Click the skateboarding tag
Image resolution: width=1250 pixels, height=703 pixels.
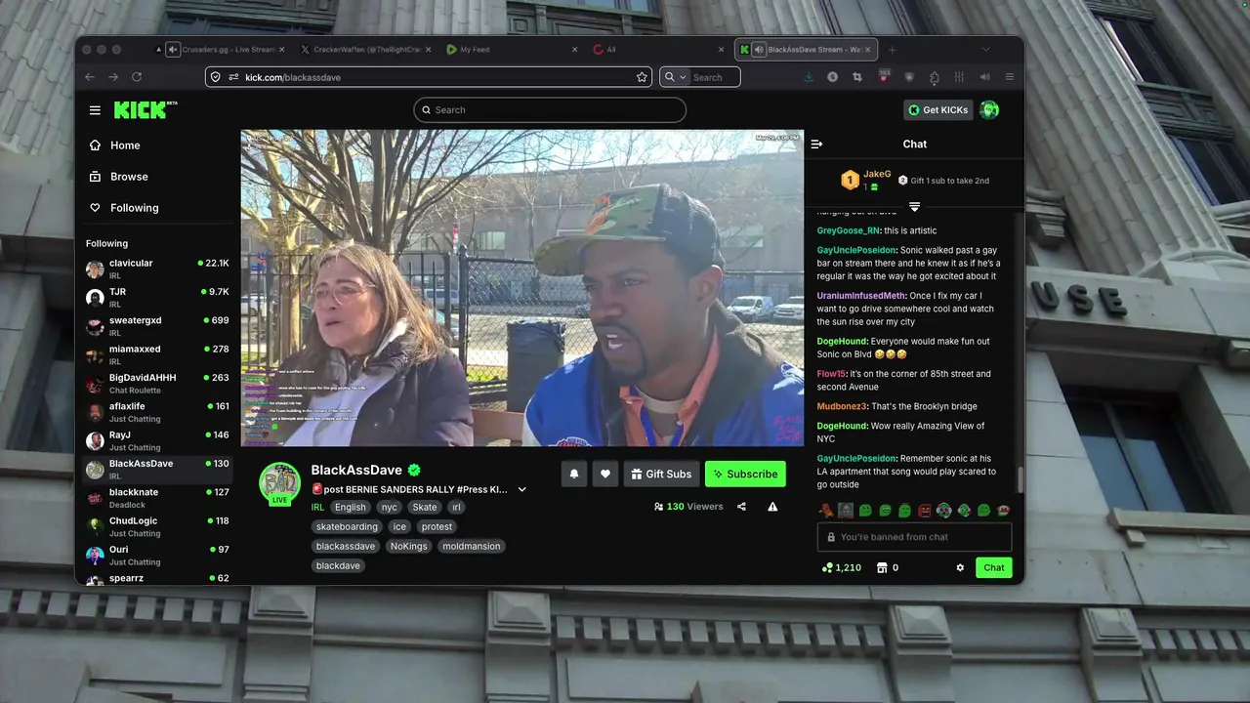tap(347, 526)
